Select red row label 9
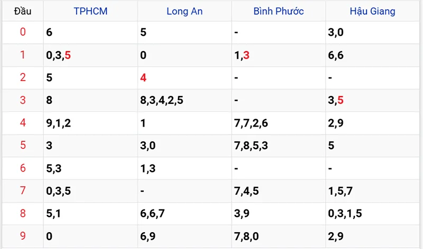The height and width of the screenshot is (249, 423). pos(23,236)
